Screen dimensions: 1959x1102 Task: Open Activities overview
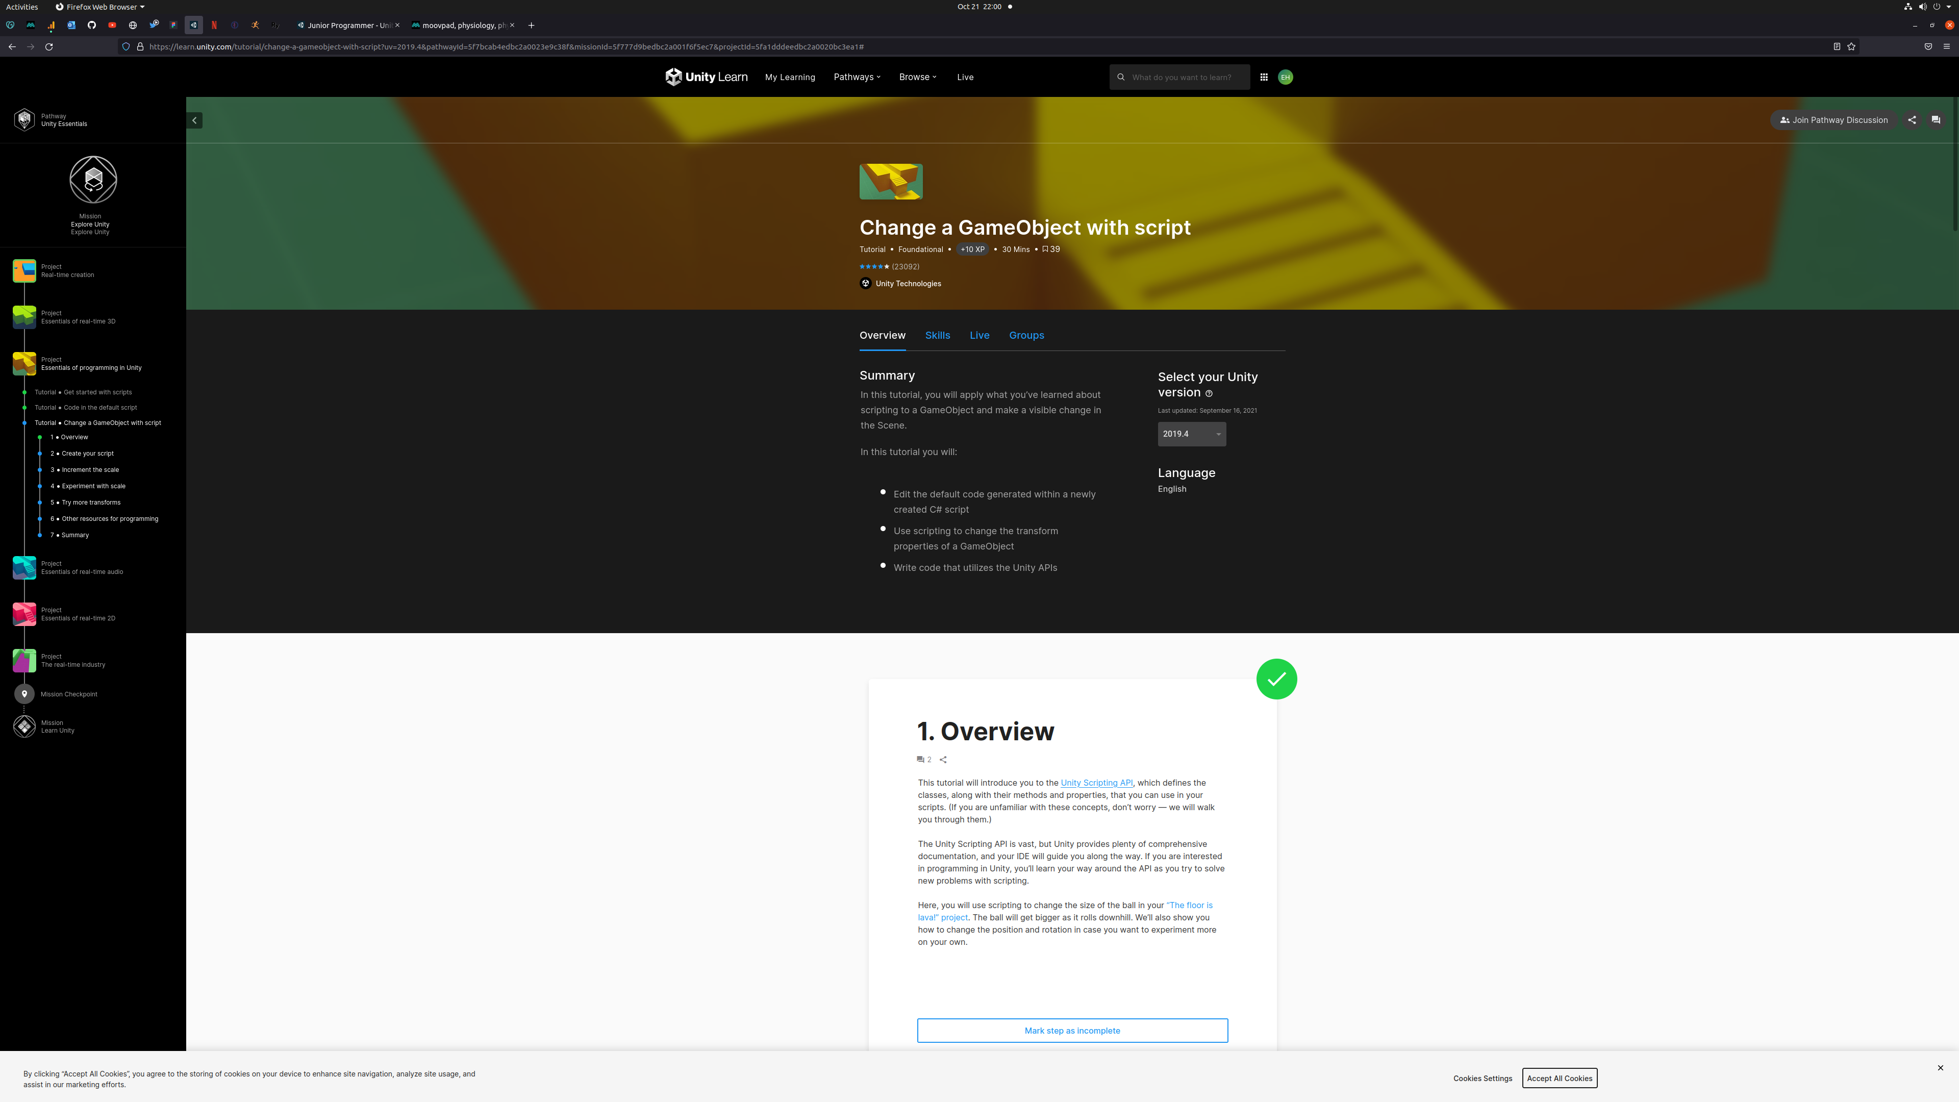(22, 7)
